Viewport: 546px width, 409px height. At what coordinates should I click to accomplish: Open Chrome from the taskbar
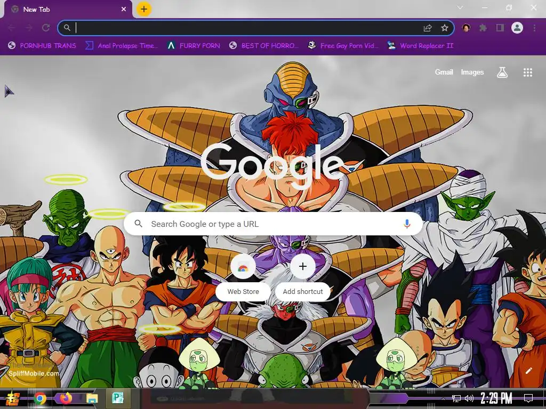(40, 398)
